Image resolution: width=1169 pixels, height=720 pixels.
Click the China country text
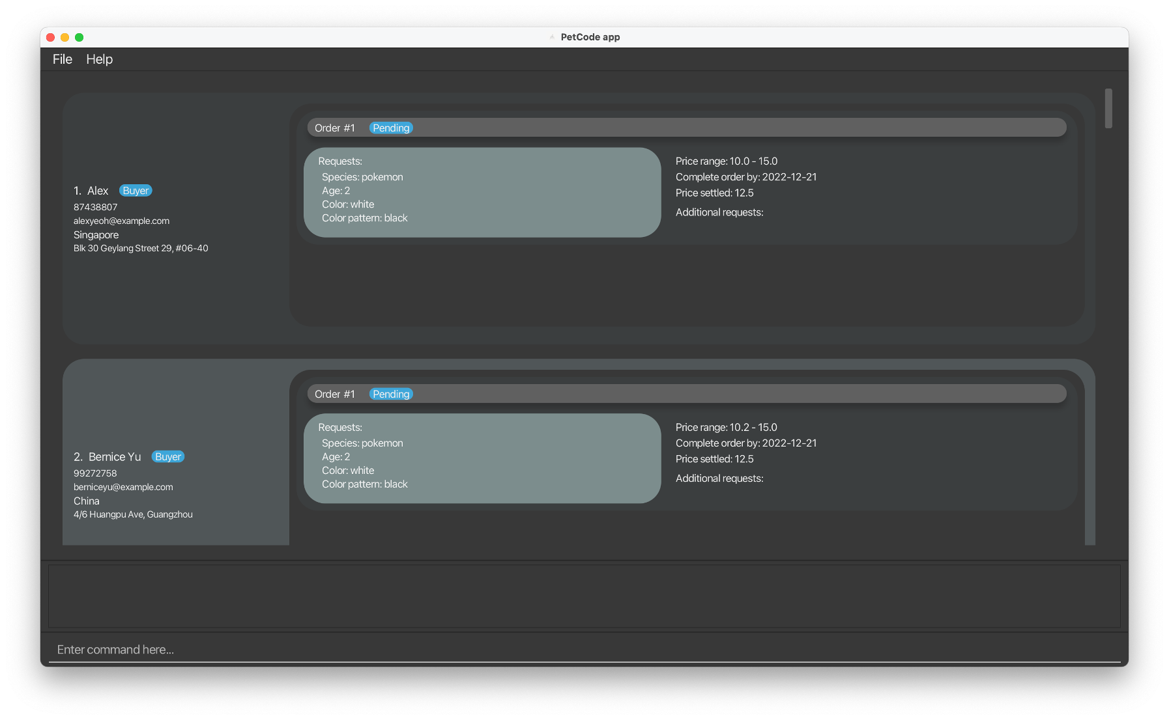(86, 501)
